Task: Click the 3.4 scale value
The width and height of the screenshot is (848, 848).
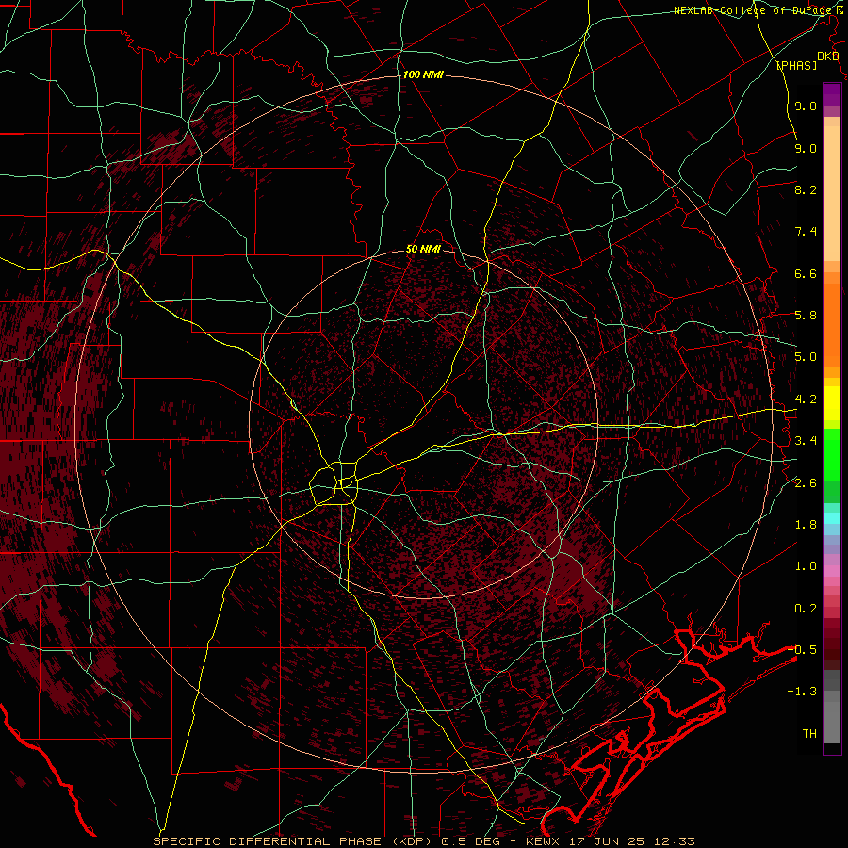Action: [806, 441]
